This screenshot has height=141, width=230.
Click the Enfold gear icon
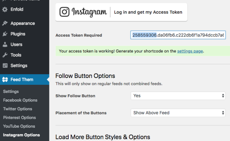coord(5,9)
